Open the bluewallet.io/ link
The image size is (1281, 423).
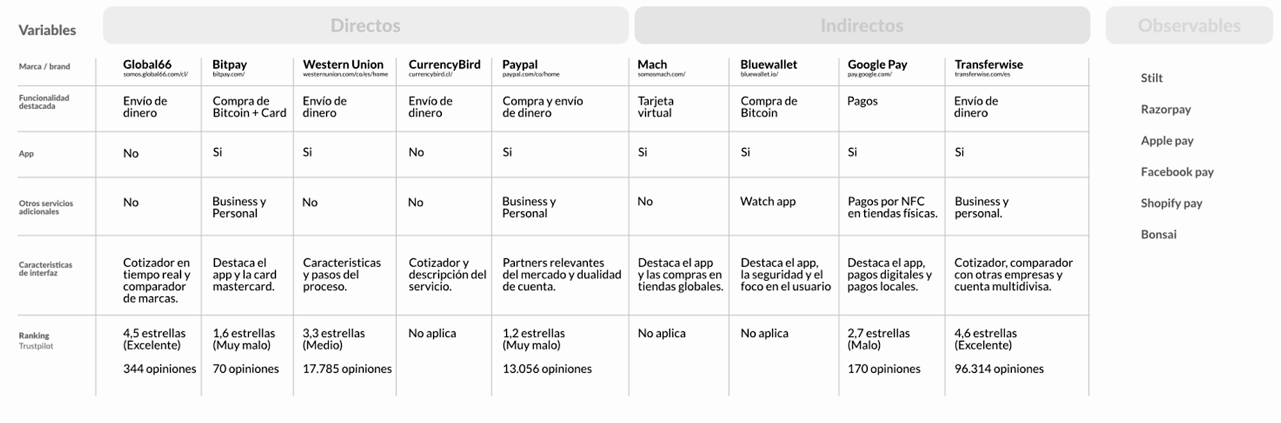click(x=759, y=74)
